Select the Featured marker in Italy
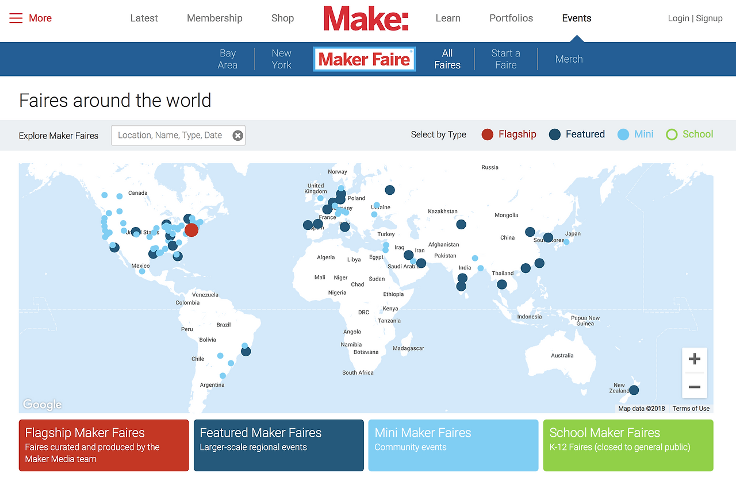 coord(344,227)
